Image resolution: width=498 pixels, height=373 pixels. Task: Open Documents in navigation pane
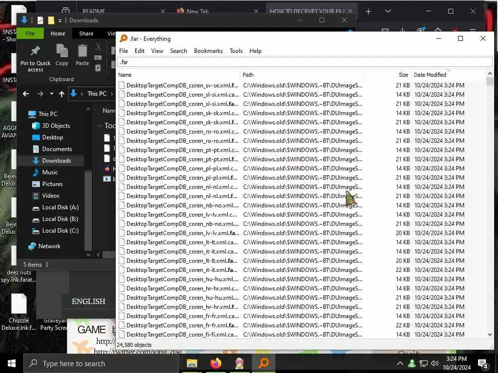[57, 149]
